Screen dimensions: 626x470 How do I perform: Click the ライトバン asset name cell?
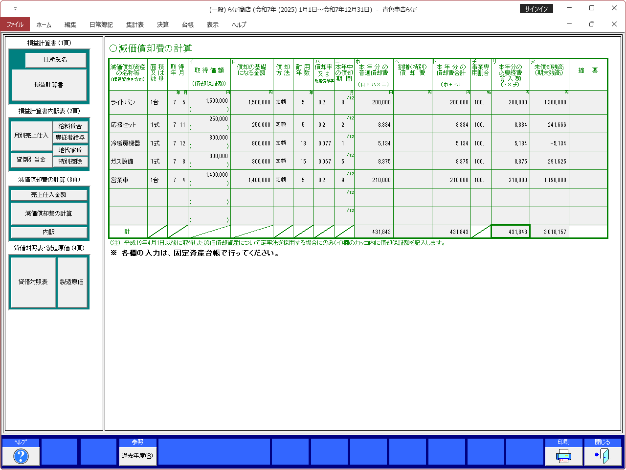128,102
